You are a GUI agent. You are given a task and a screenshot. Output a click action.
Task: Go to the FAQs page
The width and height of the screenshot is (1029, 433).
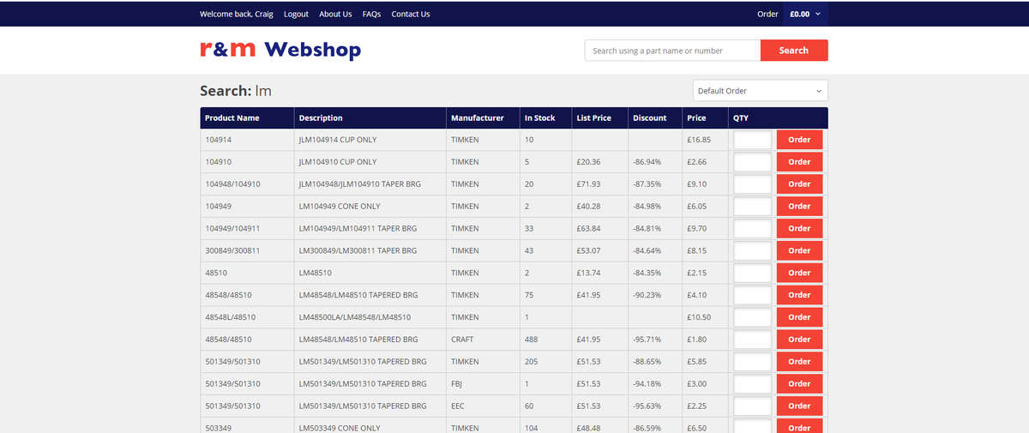point(371,14)
